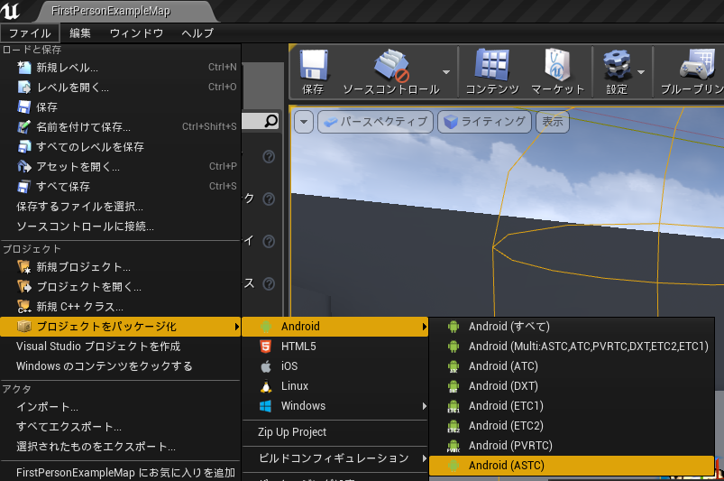Image resolution: width=724 pixels, height=481 pixels.
Task: Click FirstPersonExampleMap にお気に入りを追加
Action: coord(121,473)
